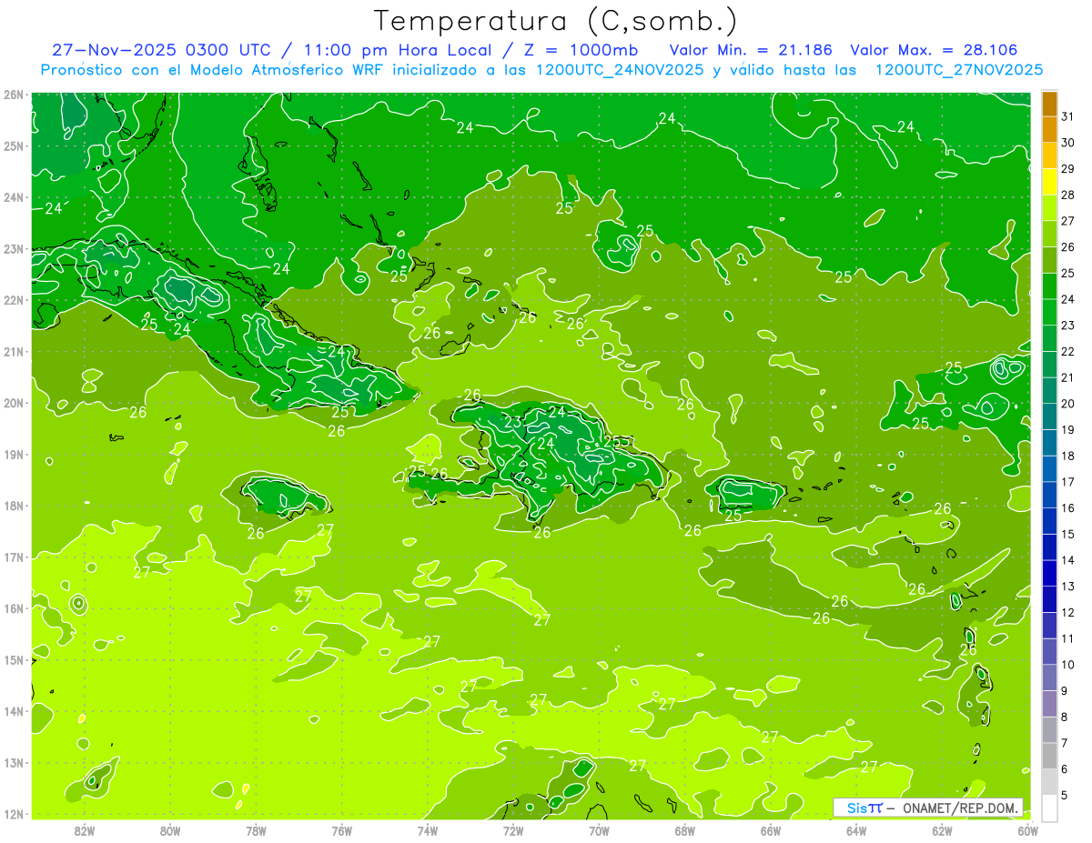
Task: Click the 74W longitude axis label
Action: coord(428,830)
